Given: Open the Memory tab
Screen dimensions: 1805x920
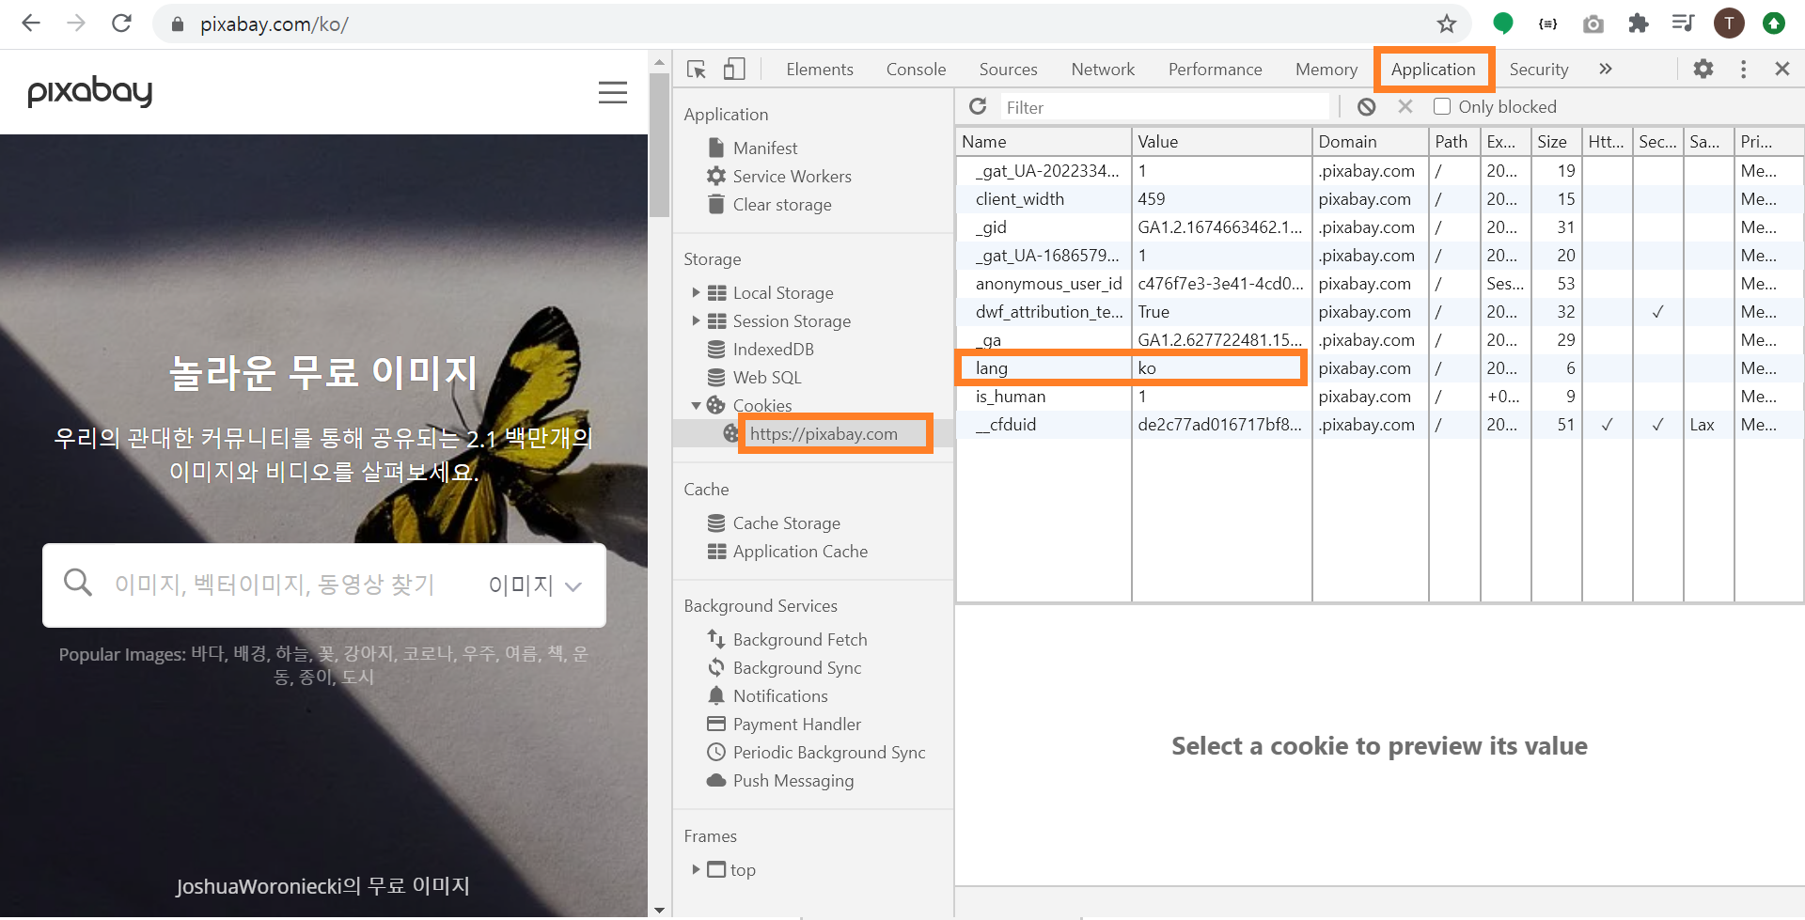Looking at the screenshot, I should pos(1326,70).
